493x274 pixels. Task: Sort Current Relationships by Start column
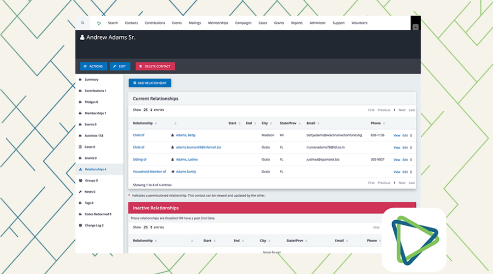234,124
